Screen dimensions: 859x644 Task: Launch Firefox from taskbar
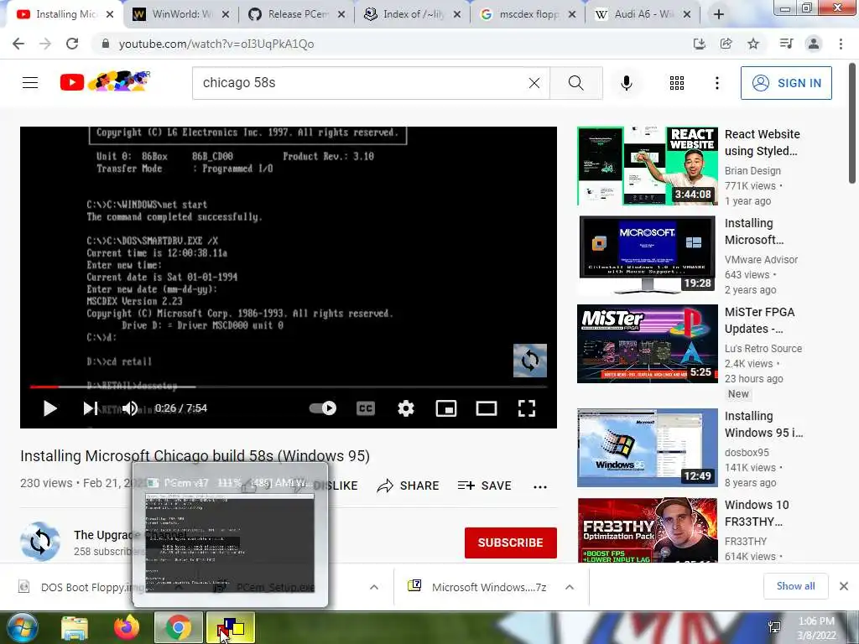coord(127,627)
